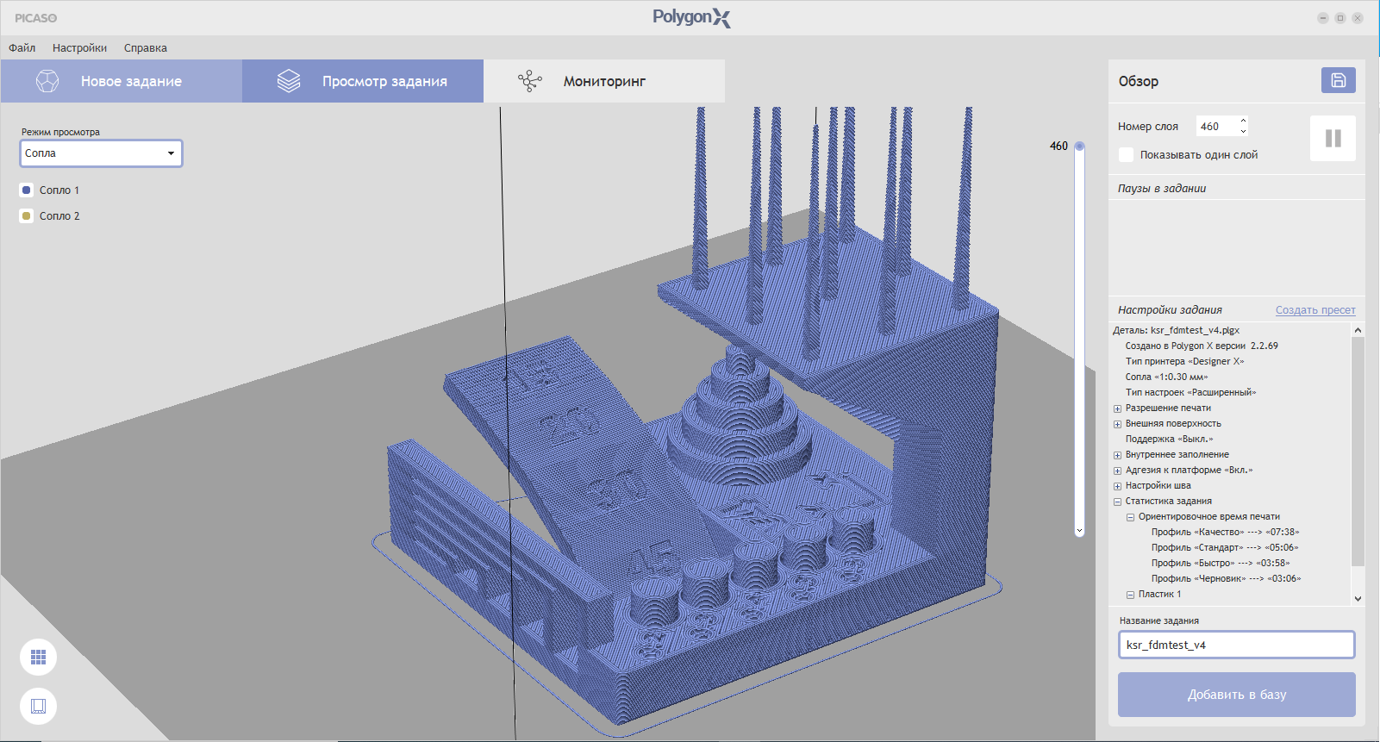Open the Режим просмотра dropdown
This screenshot has width=1380, height=742.
101,153
